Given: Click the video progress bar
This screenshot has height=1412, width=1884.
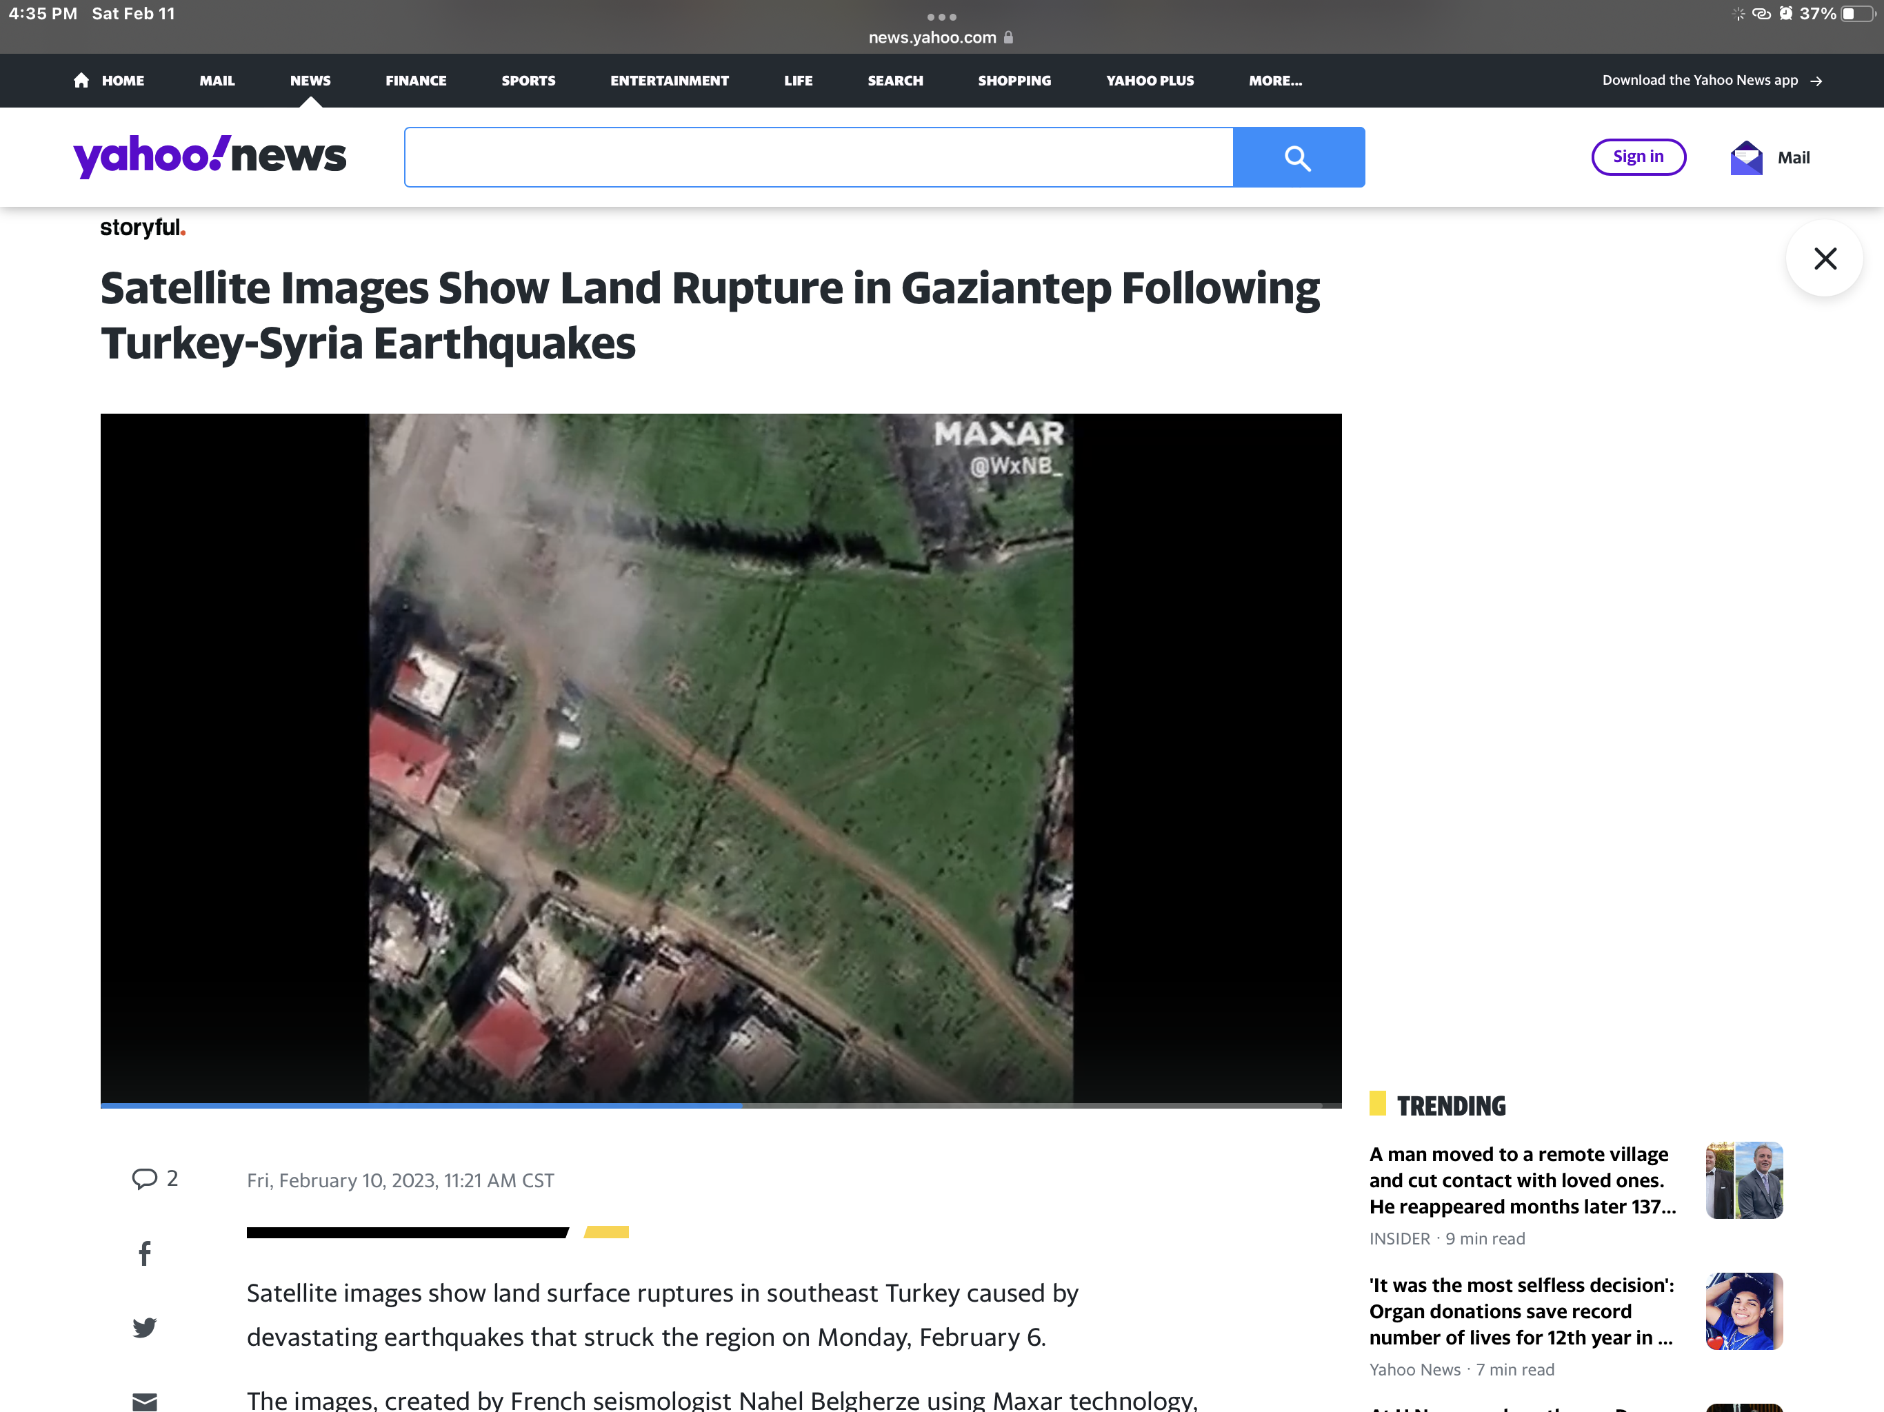Looking at the screenshot, I should click(721, 1105).
